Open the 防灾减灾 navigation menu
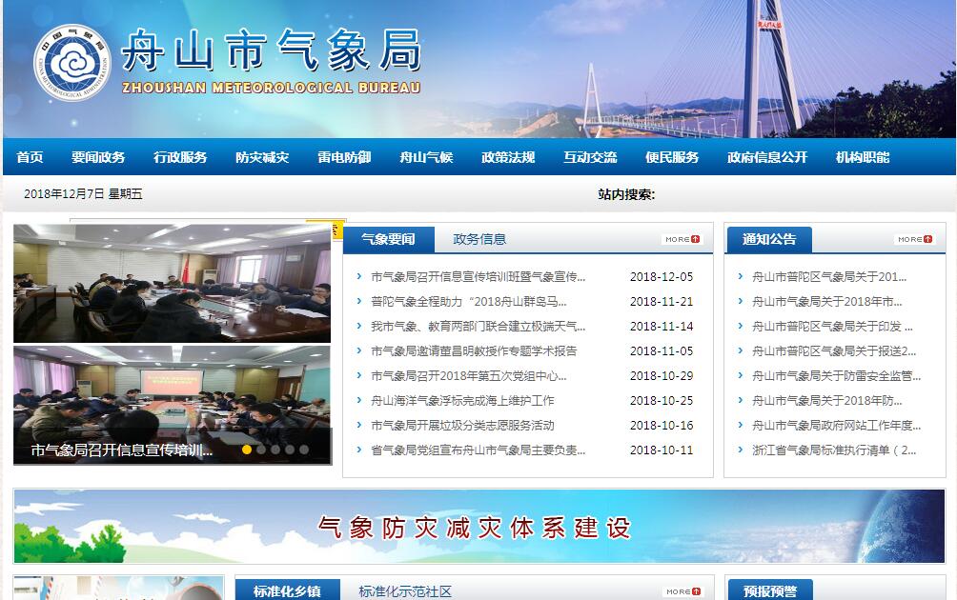Screen dimensions: 957x600 click(x=262, y=157)
